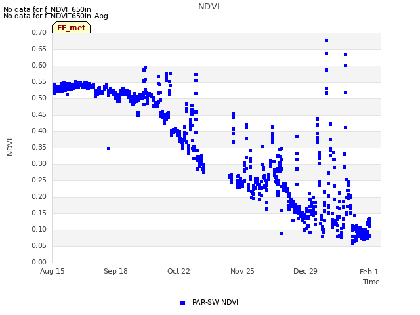Click the highest data point near 0.68 in January
420x315 pixels.
(327, 41)
